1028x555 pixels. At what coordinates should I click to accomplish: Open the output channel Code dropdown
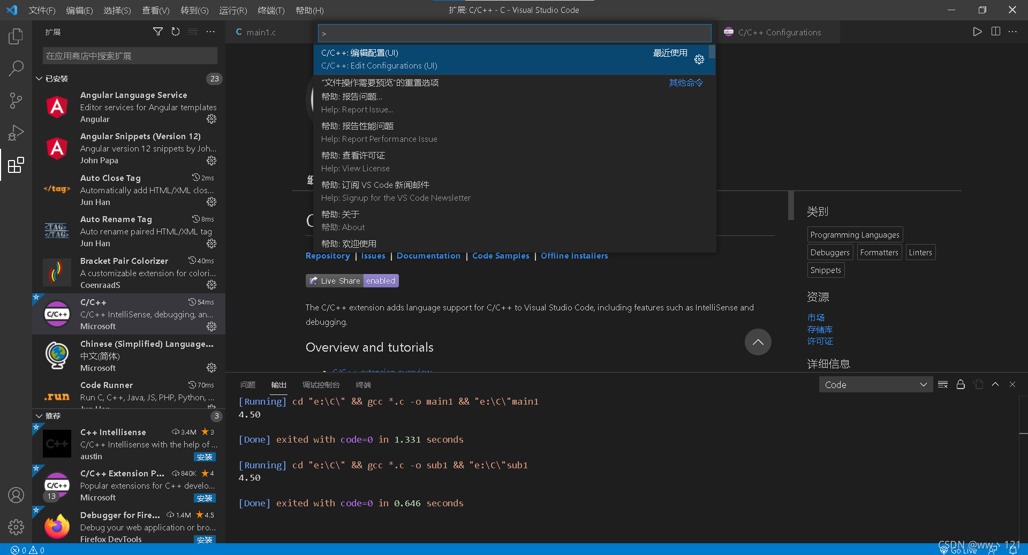point(875,385)
